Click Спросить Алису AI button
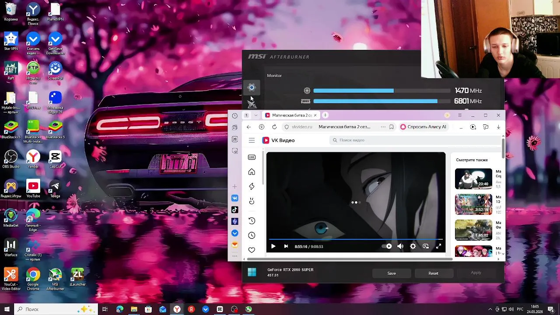Screen dimensions: 560x315 [423, 127]
